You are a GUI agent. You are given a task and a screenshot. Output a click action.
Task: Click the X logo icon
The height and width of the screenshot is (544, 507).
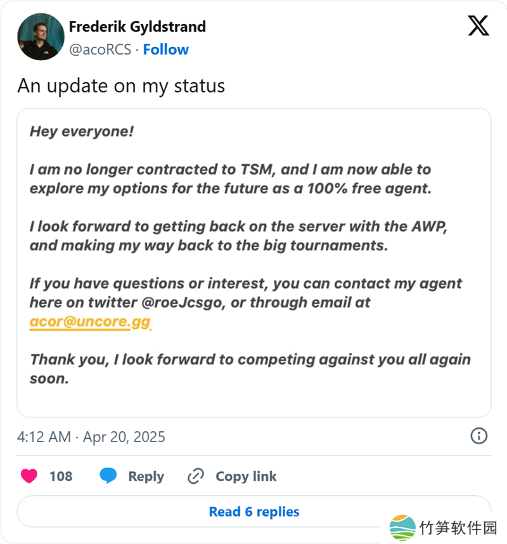pos(478,26)
